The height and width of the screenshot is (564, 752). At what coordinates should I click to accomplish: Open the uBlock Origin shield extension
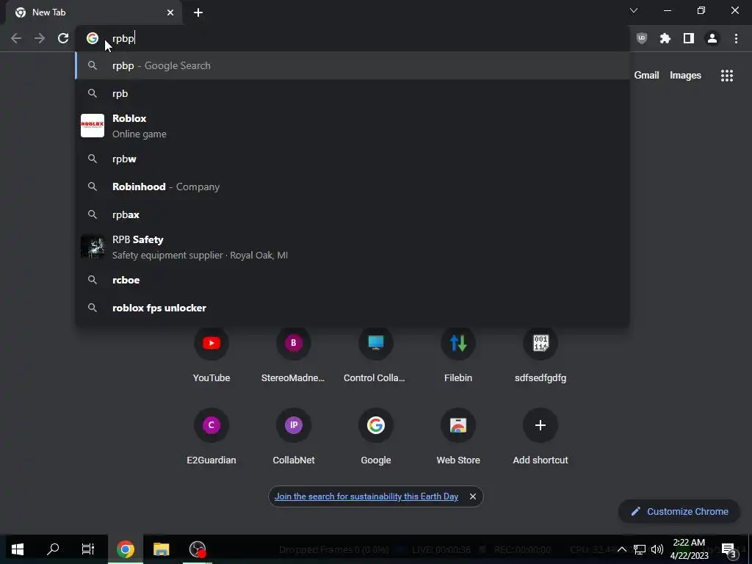click(x=641, y=38)
